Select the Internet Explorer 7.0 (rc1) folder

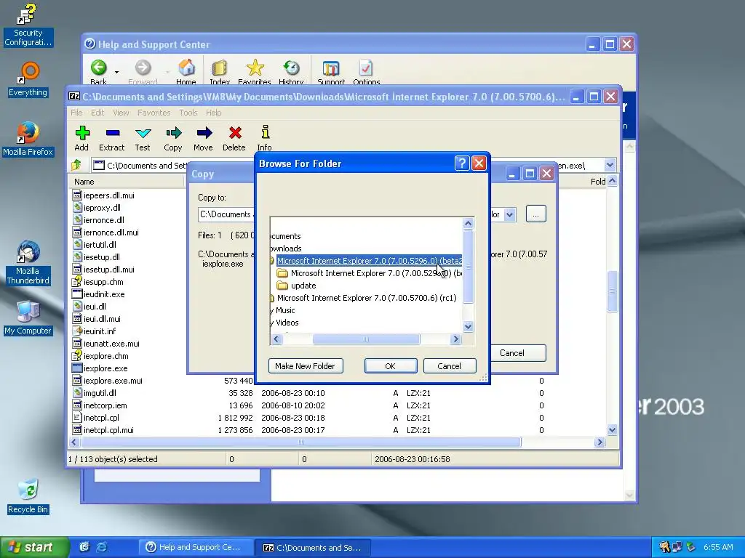(367, 298)
